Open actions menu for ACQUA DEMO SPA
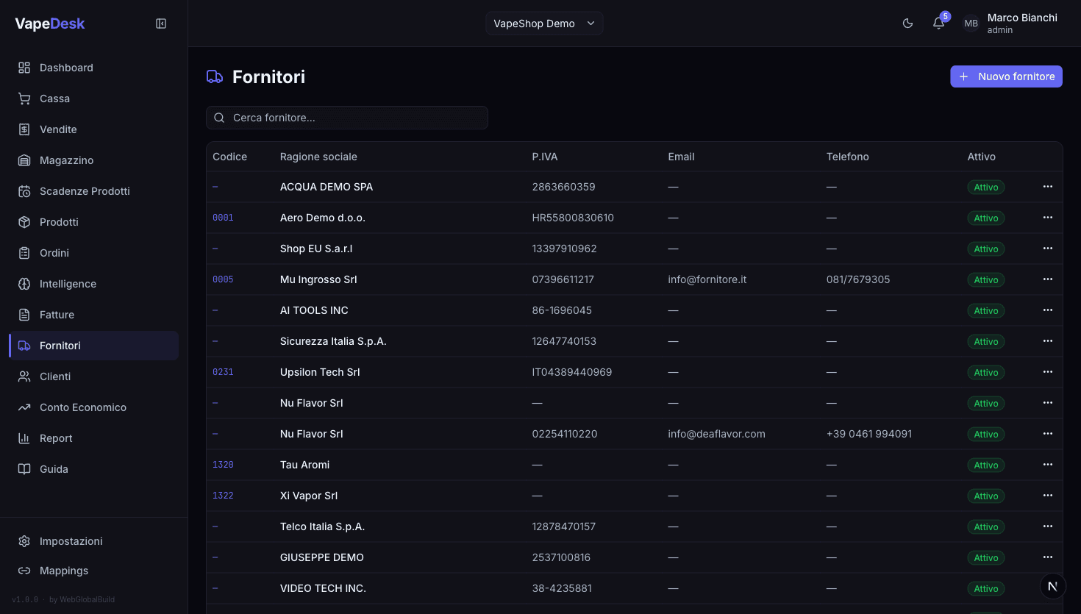Screen dimensions: 1081x614 click(1048, 187)
